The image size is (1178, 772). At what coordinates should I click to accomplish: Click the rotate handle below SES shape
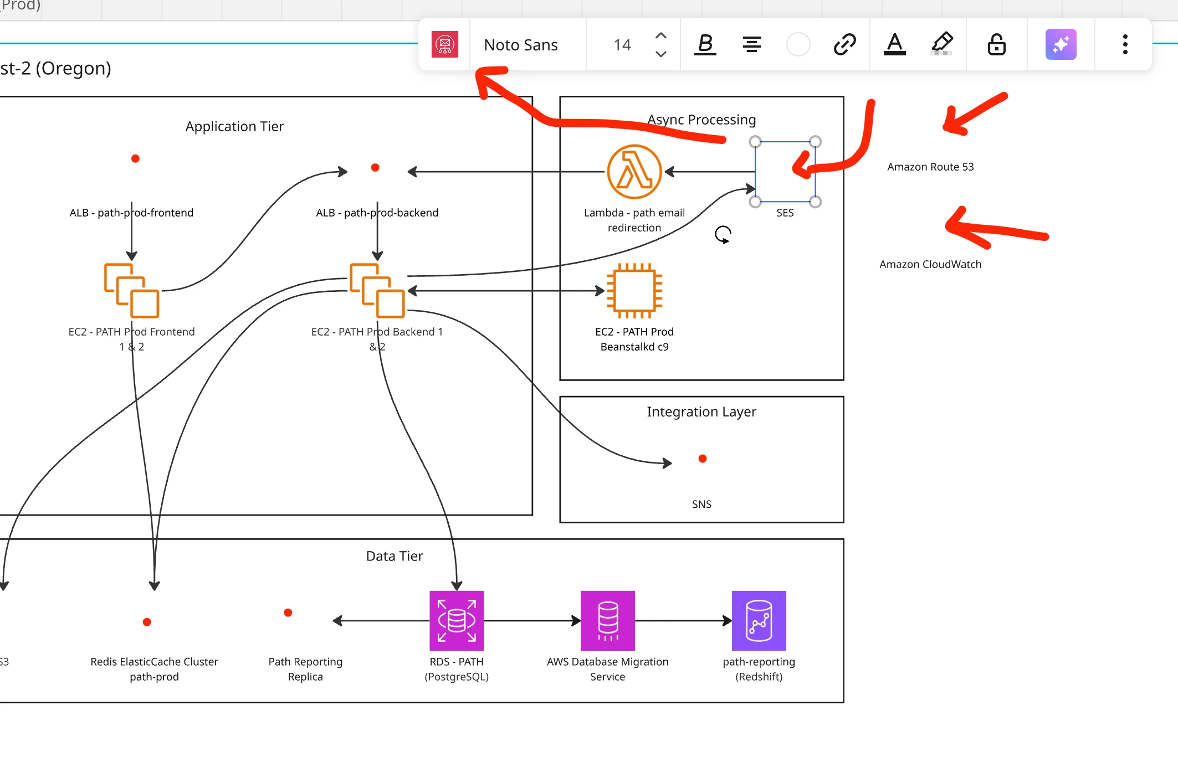click(723, 235)
